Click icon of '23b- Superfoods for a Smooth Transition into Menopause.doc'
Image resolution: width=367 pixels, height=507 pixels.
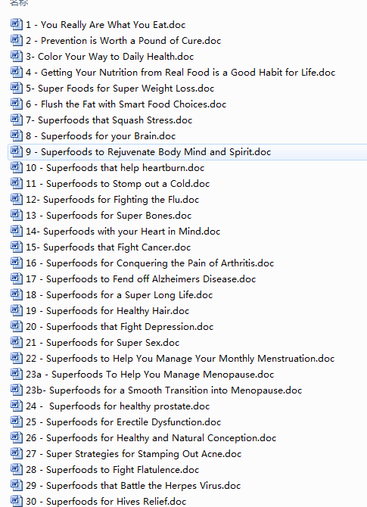[17, 390]
